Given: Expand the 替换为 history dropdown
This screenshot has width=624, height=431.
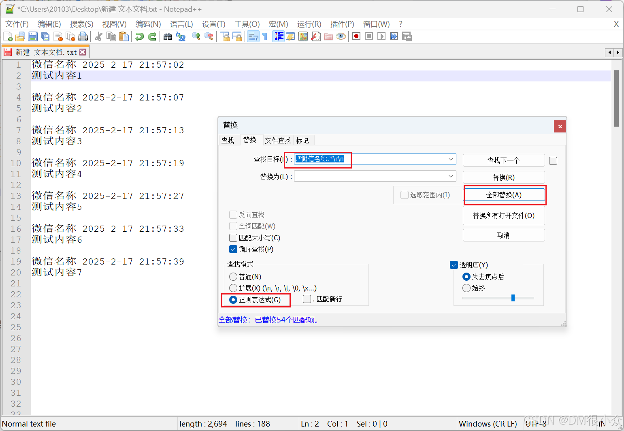Looking at the screenshot, I should (x=451, y=176).
